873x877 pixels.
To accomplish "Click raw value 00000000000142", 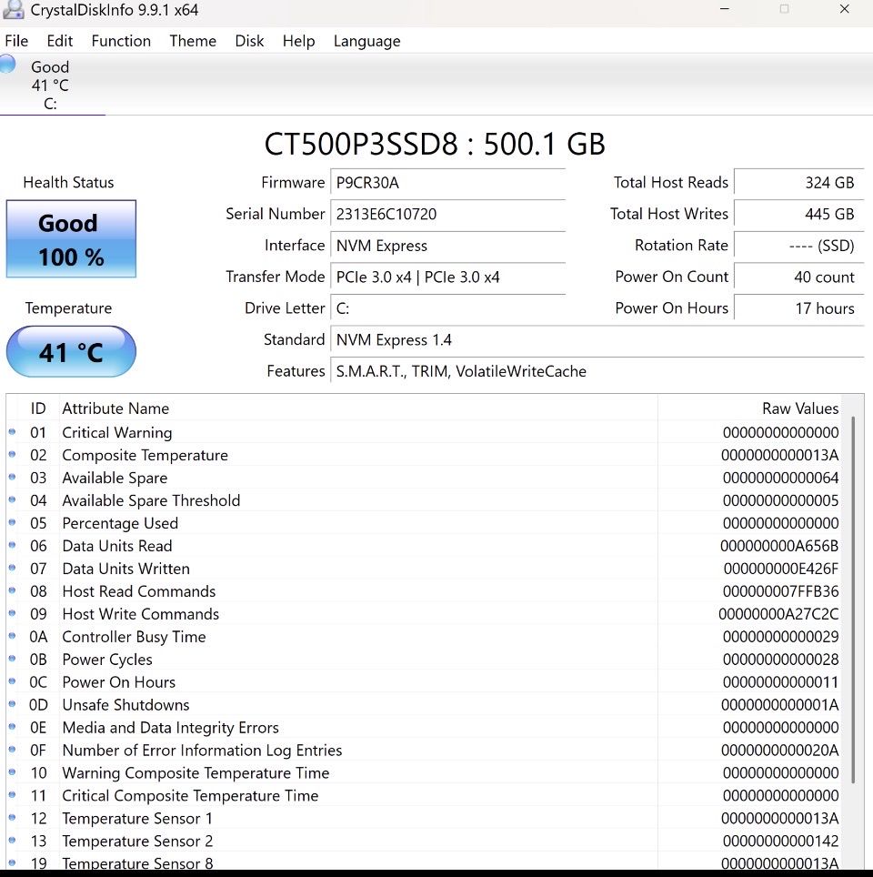I will (x=780, y=841).
